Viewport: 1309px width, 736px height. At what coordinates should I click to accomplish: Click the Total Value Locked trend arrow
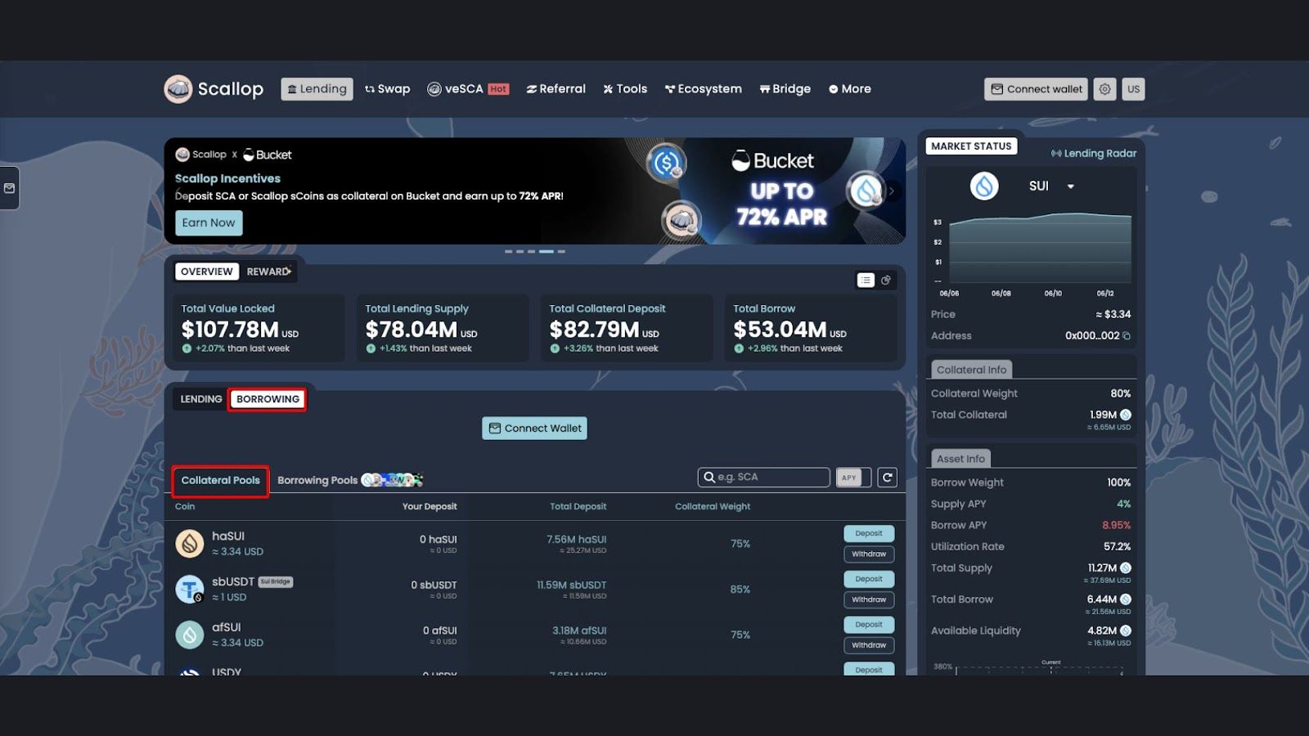coord(187,348)
